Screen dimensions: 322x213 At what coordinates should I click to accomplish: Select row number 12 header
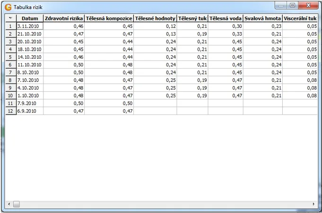10,111
